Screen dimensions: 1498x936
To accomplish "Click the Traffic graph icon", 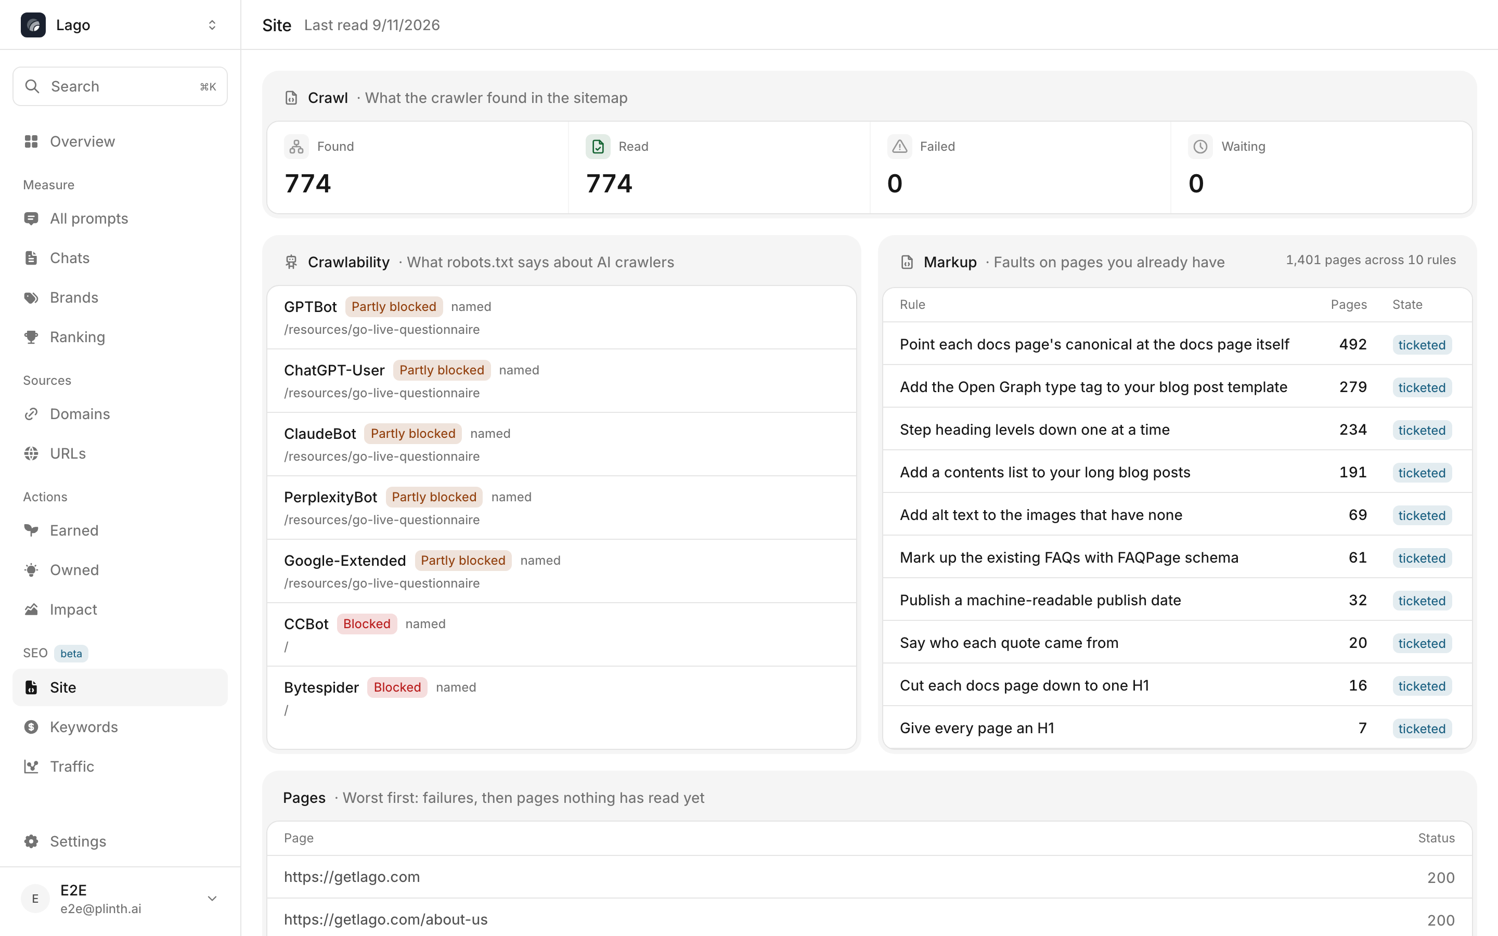I will tap(31, 767).
